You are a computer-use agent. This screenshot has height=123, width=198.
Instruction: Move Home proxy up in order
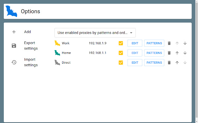pos(177,53)
